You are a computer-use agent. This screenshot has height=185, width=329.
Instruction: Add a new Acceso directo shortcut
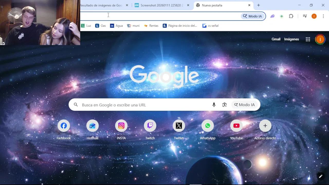click(265, 126)
